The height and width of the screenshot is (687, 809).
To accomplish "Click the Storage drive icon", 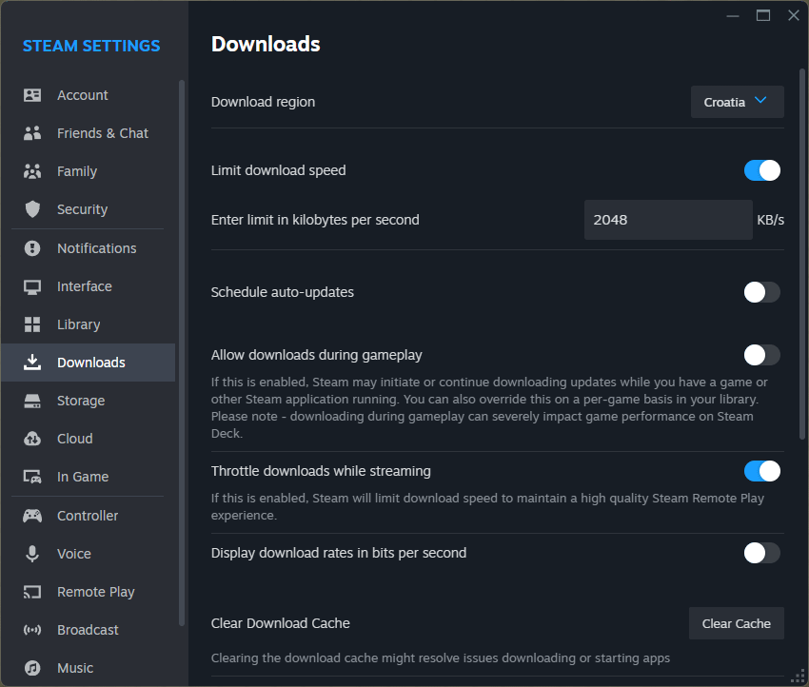I will [32, 401].
